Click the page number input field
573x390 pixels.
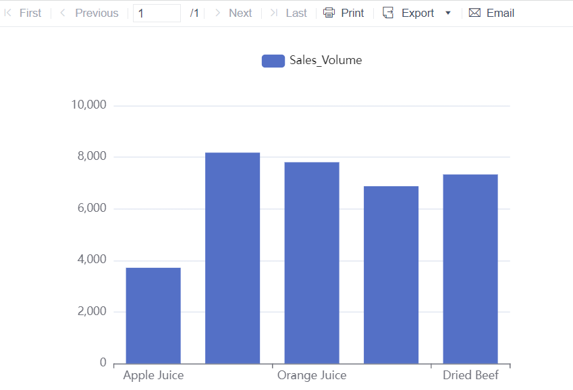tap(157, 12)
